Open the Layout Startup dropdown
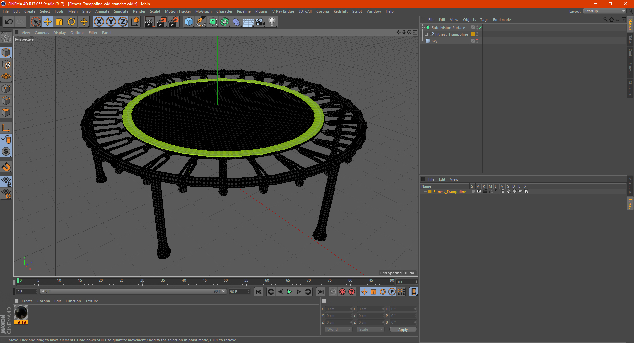 [x=605, y=11]
